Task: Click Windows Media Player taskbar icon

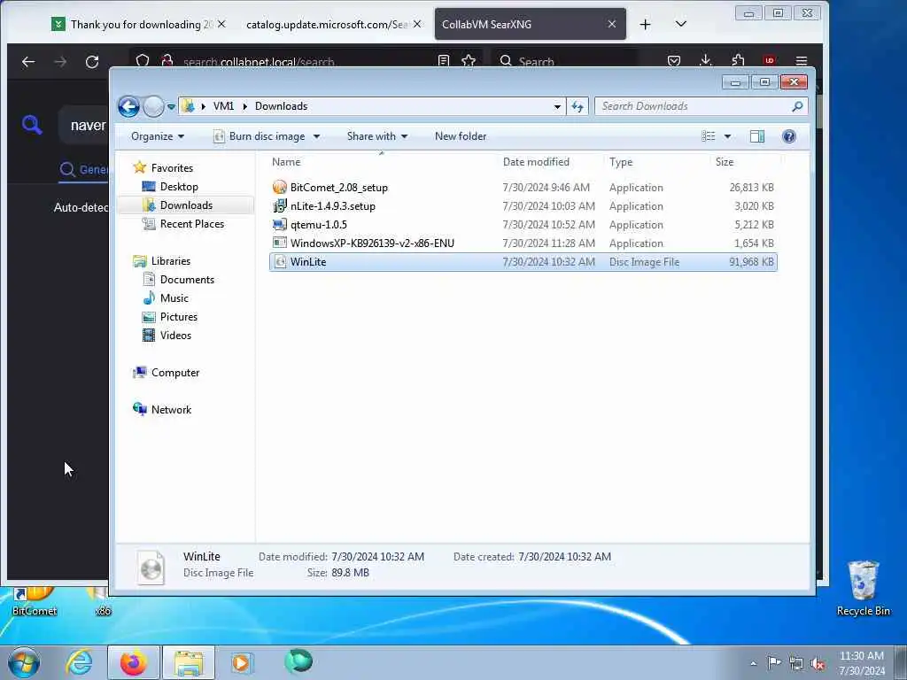Action: click(241, 662)
